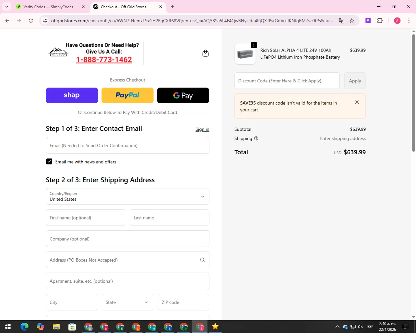
Task: Click the browser back arrow
Action: point(7,21)
